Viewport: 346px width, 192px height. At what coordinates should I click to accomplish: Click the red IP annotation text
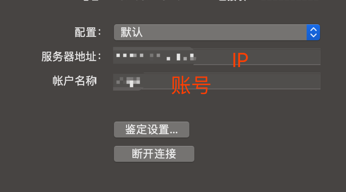[240, 60]
